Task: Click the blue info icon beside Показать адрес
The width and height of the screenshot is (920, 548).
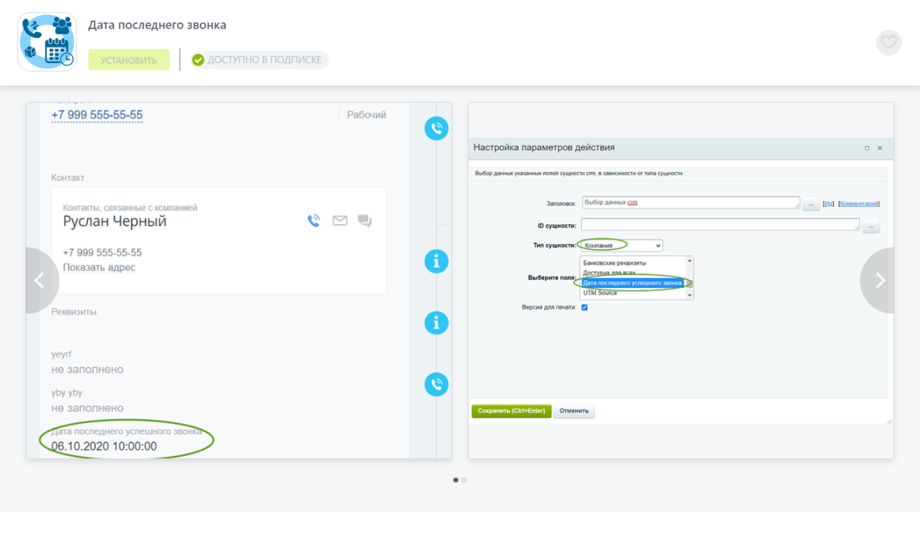Action: [x=436, y=261]
